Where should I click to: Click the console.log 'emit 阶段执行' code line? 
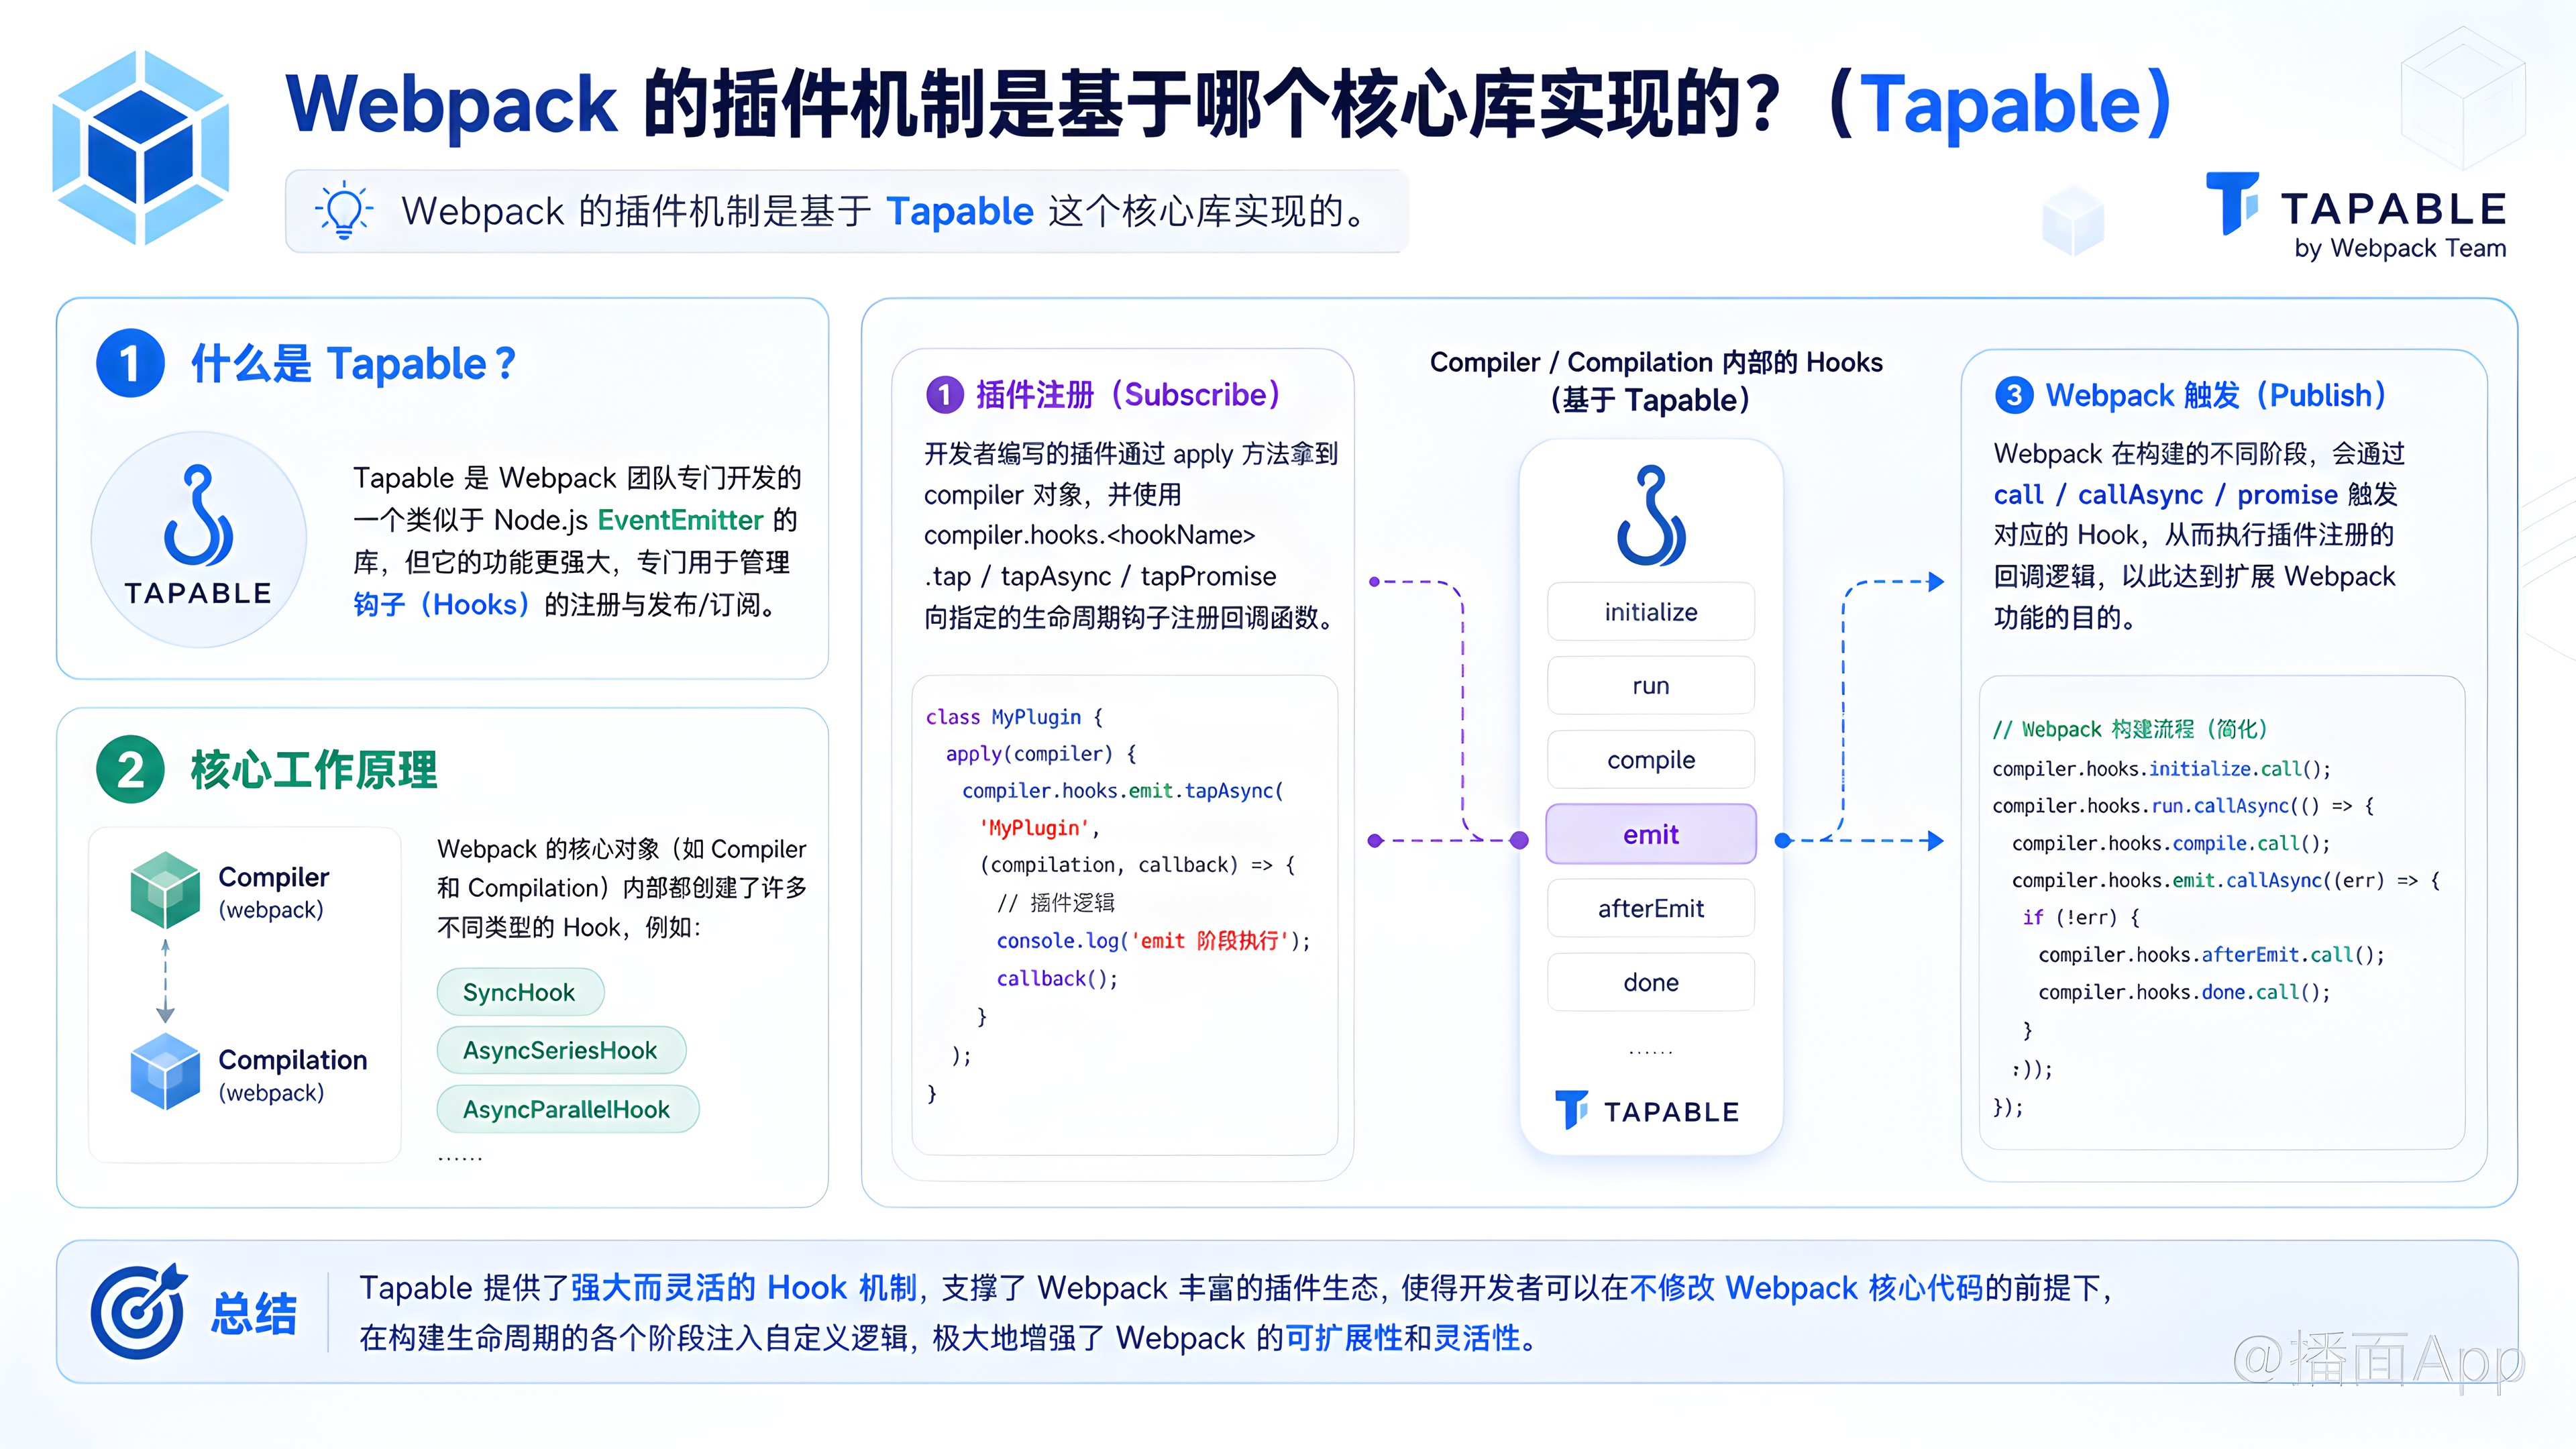point(1153,941)
